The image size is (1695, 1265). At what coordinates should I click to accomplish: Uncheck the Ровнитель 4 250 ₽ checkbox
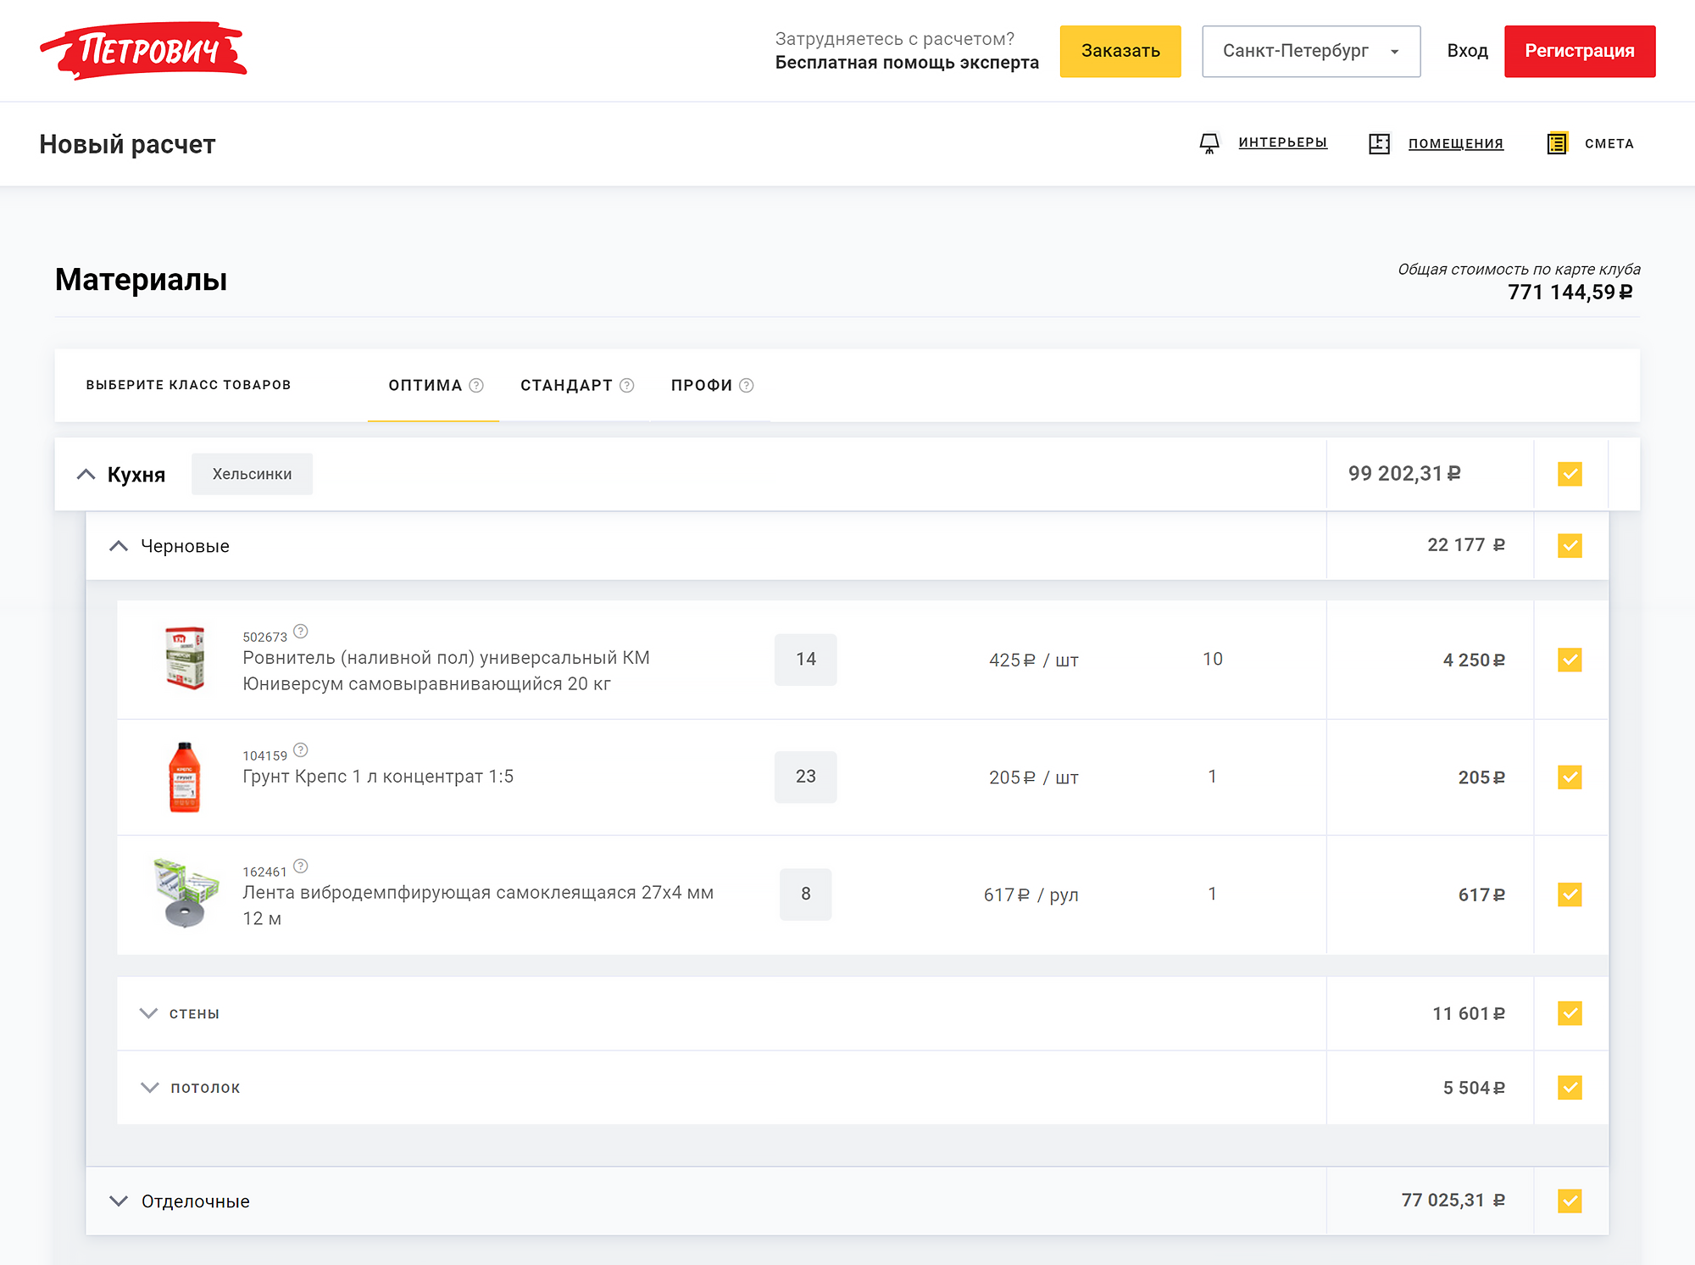[1570, 660]
